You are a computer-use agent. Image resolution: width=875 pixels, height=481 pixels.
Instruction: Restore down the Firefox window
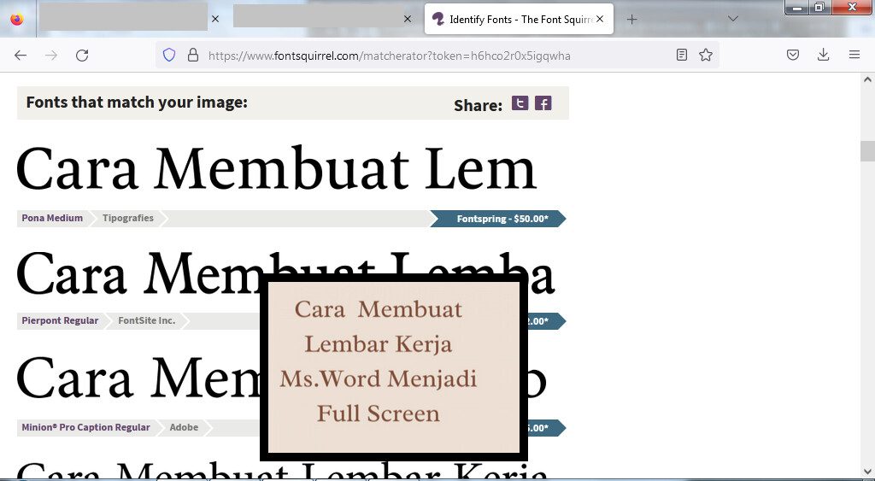click(819, 7)
